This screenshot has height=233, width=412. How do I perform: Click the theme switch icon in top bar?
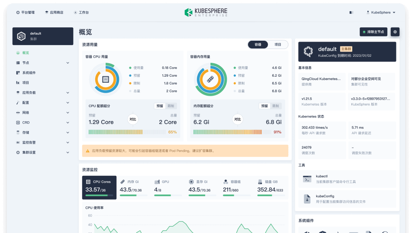(351, 13)
